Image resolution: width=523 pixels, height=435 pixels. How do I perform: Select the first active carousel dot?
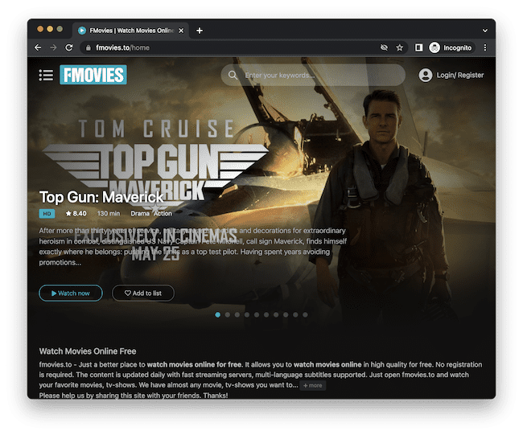(218, 314)
